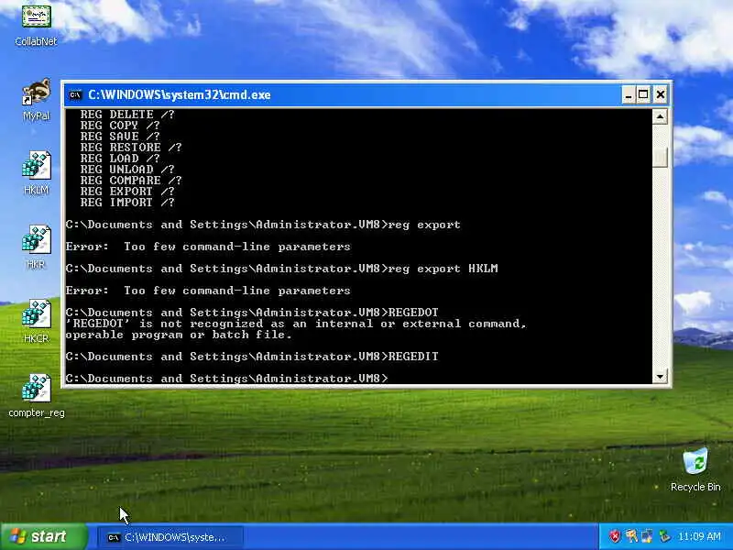Viewport: 733px width, 550px height.
Task: Click the 'reg export HKLM' command text
Action: point(443,269)
